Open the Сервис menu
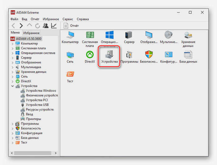 tap(68, 19)
